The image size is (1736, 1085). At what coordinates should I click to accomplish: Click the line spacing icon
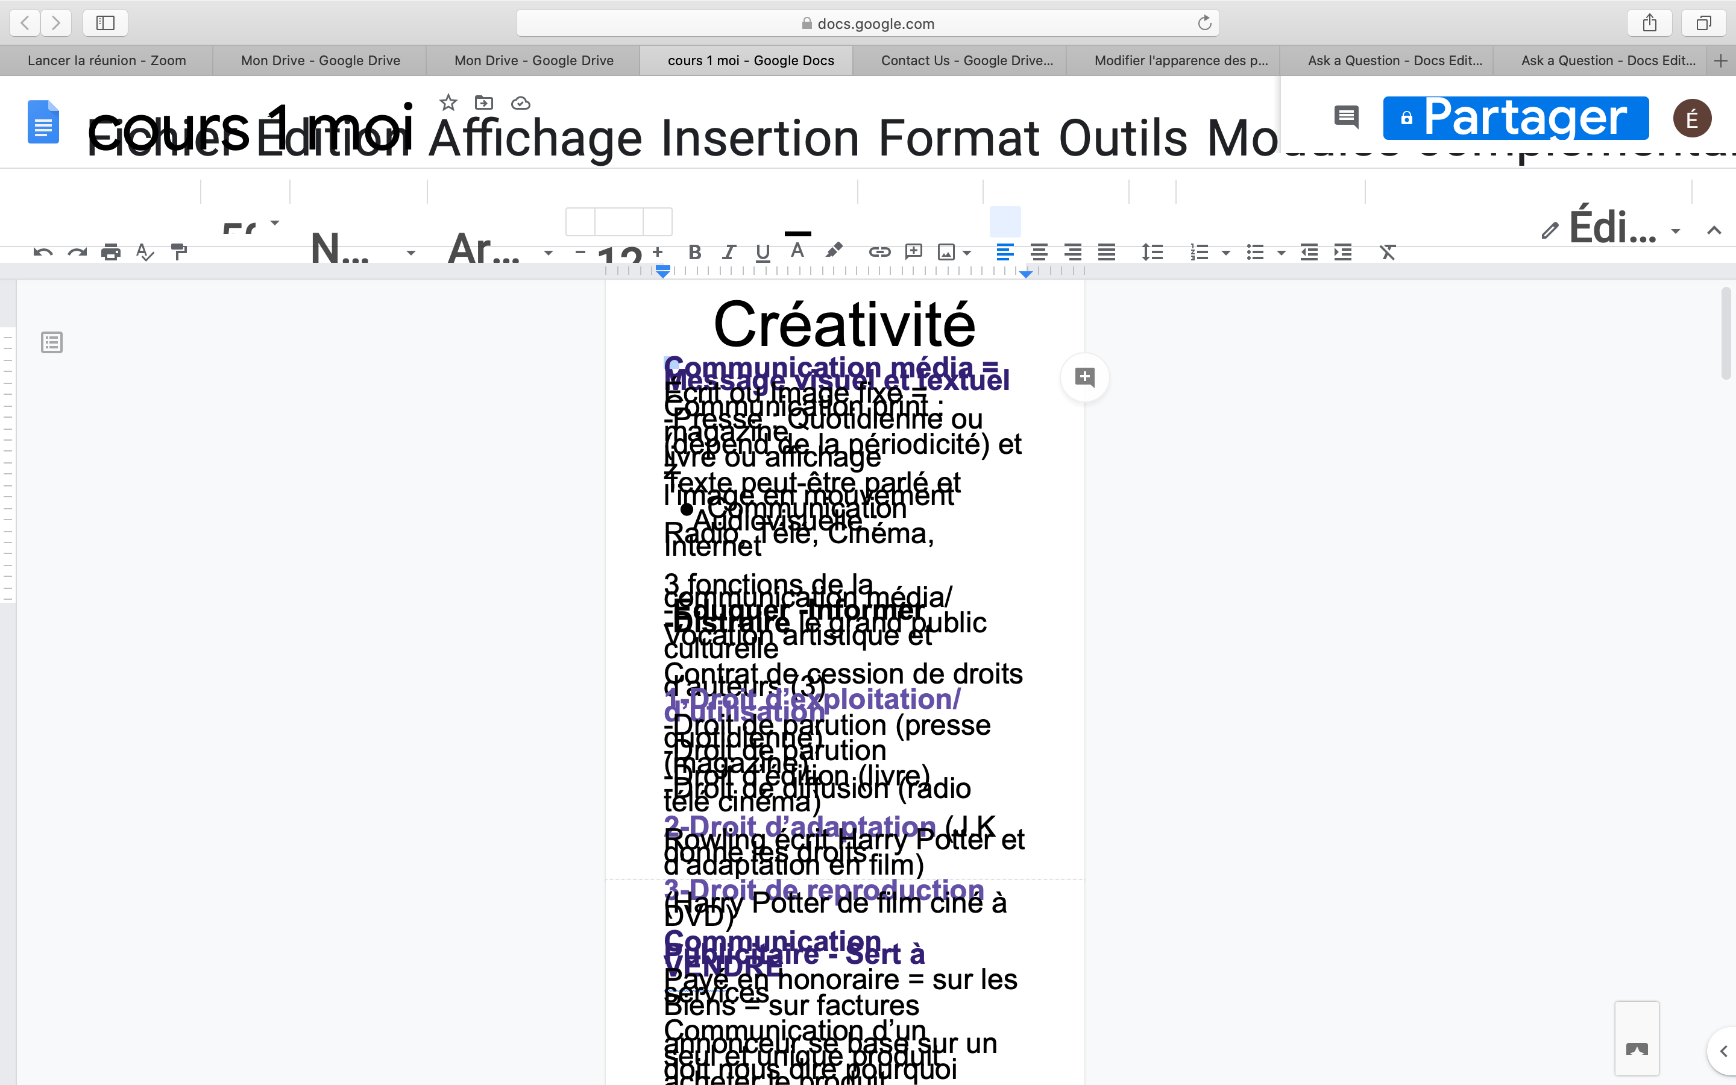(x=1151, y=252)
